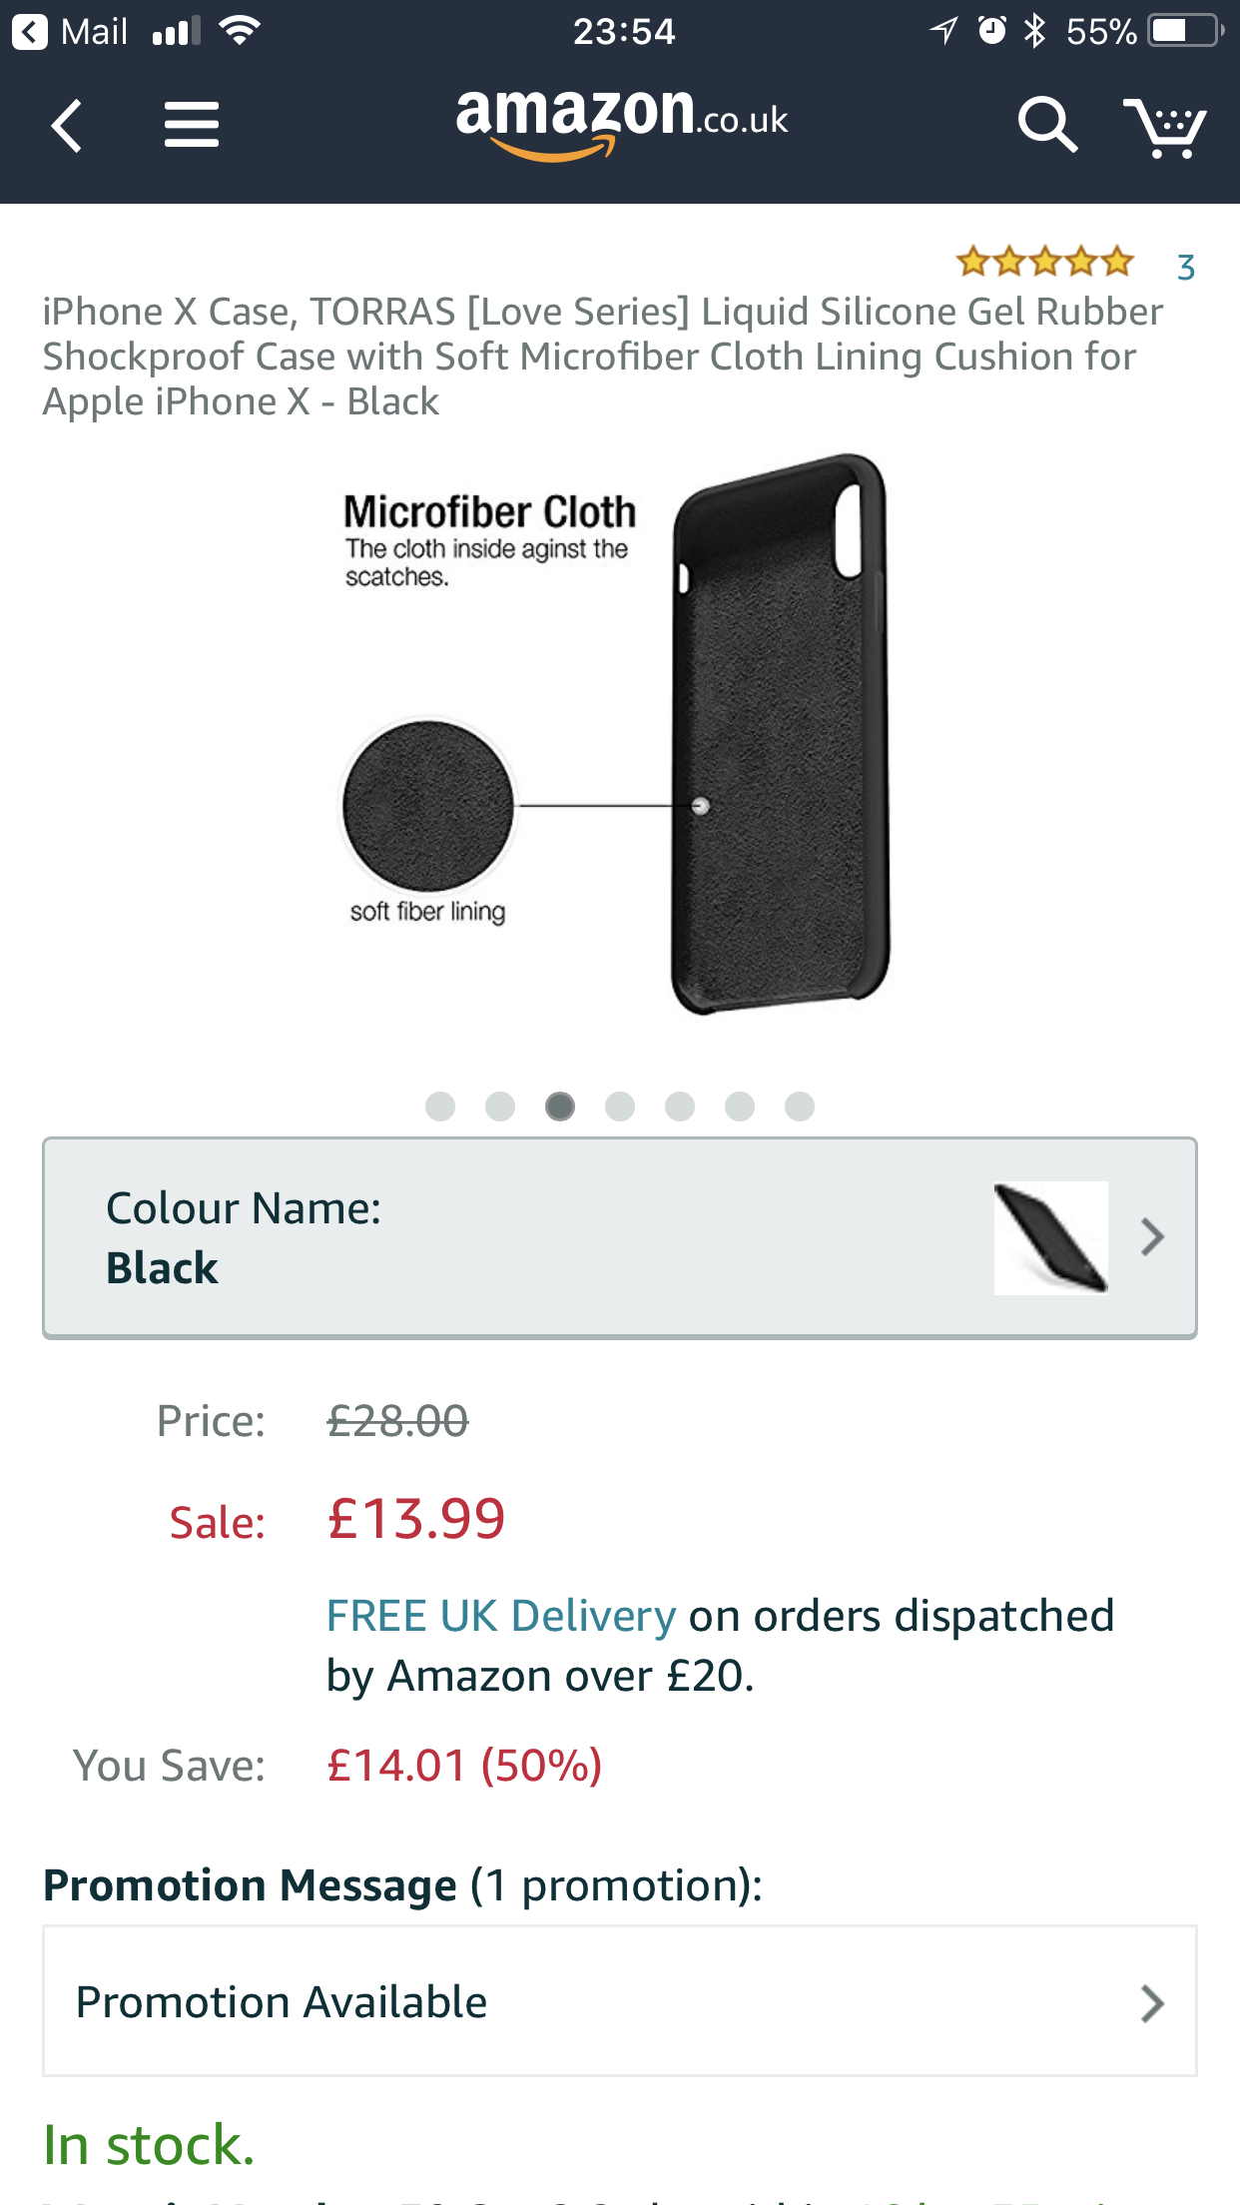The image size is (1240, 2205).
Task: Tap the back arrow in Amazon header
Action: pyautogui.click(x=67, y=126)
